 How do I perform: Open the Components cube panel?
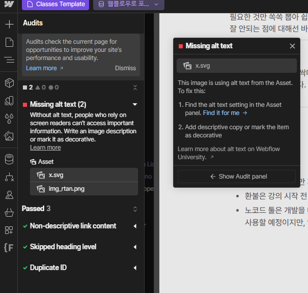point(9,83)
